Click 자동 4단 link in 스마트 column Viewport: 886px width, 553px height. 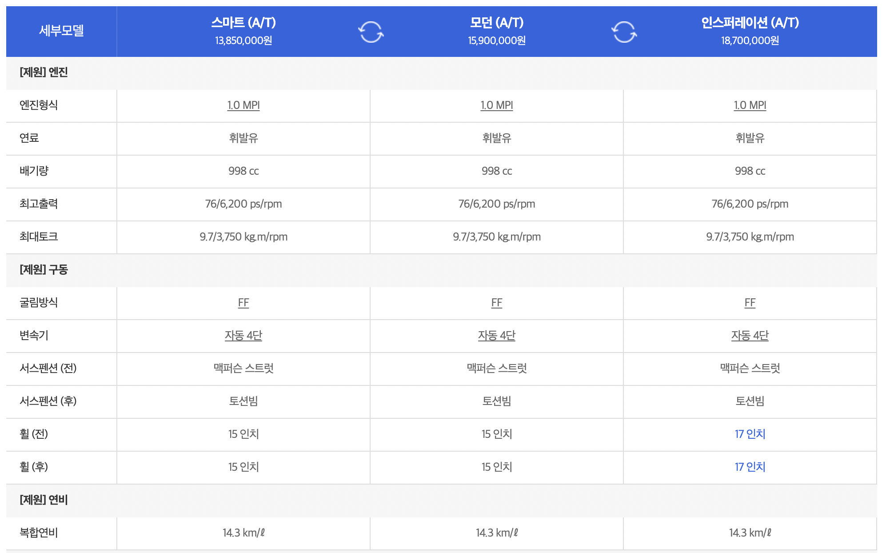[243, 336]
